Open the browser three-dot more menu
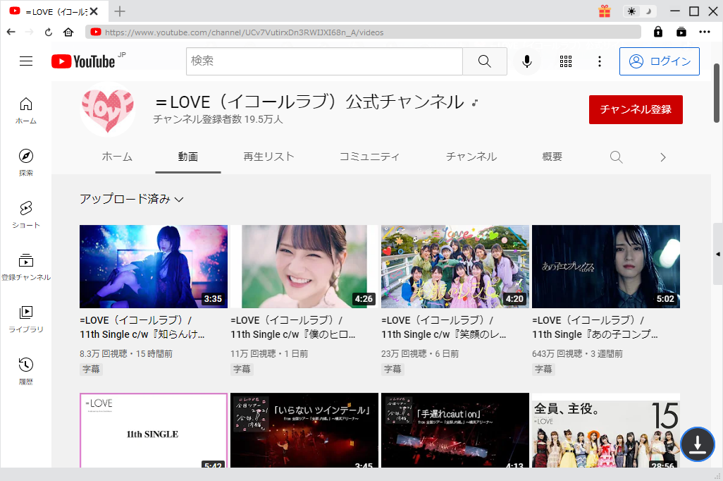 (705, 32)
